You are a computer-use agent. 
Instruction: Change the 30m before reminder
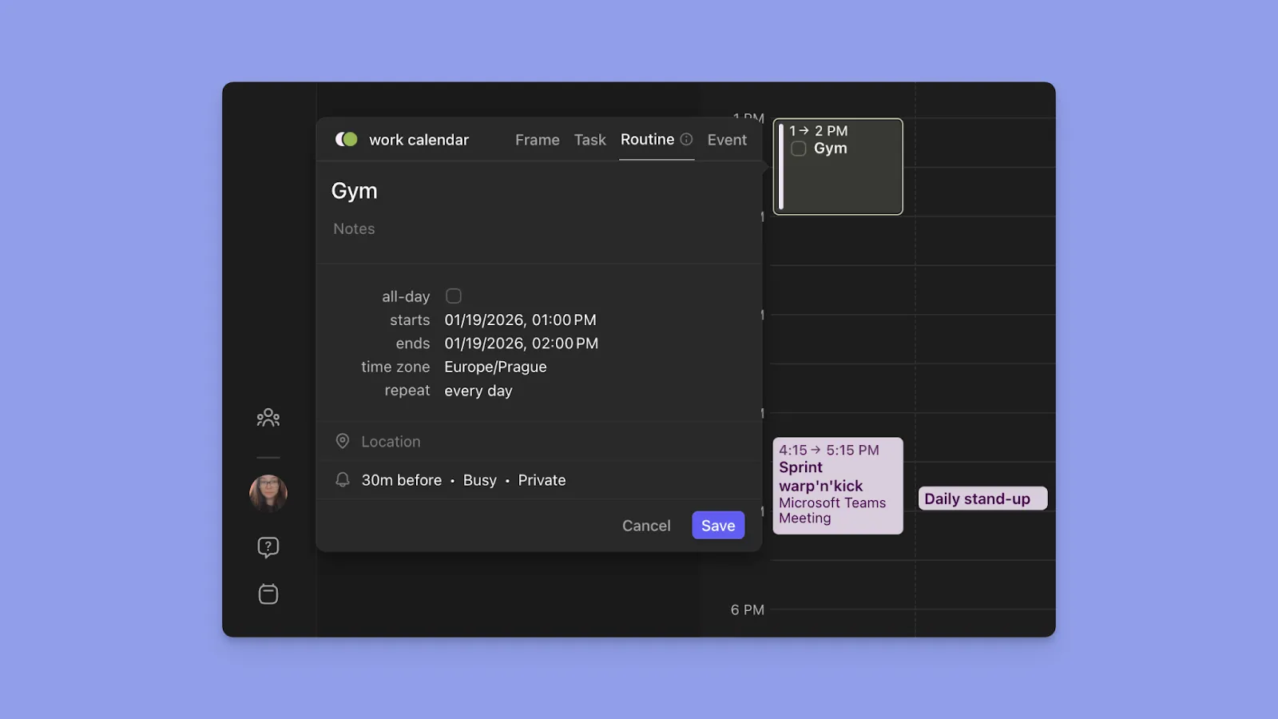401,480
